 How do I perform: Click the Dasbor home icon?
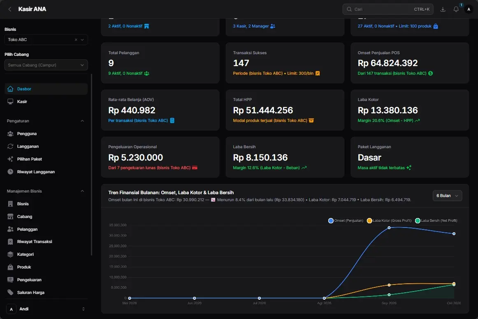(x=10, y=89)
